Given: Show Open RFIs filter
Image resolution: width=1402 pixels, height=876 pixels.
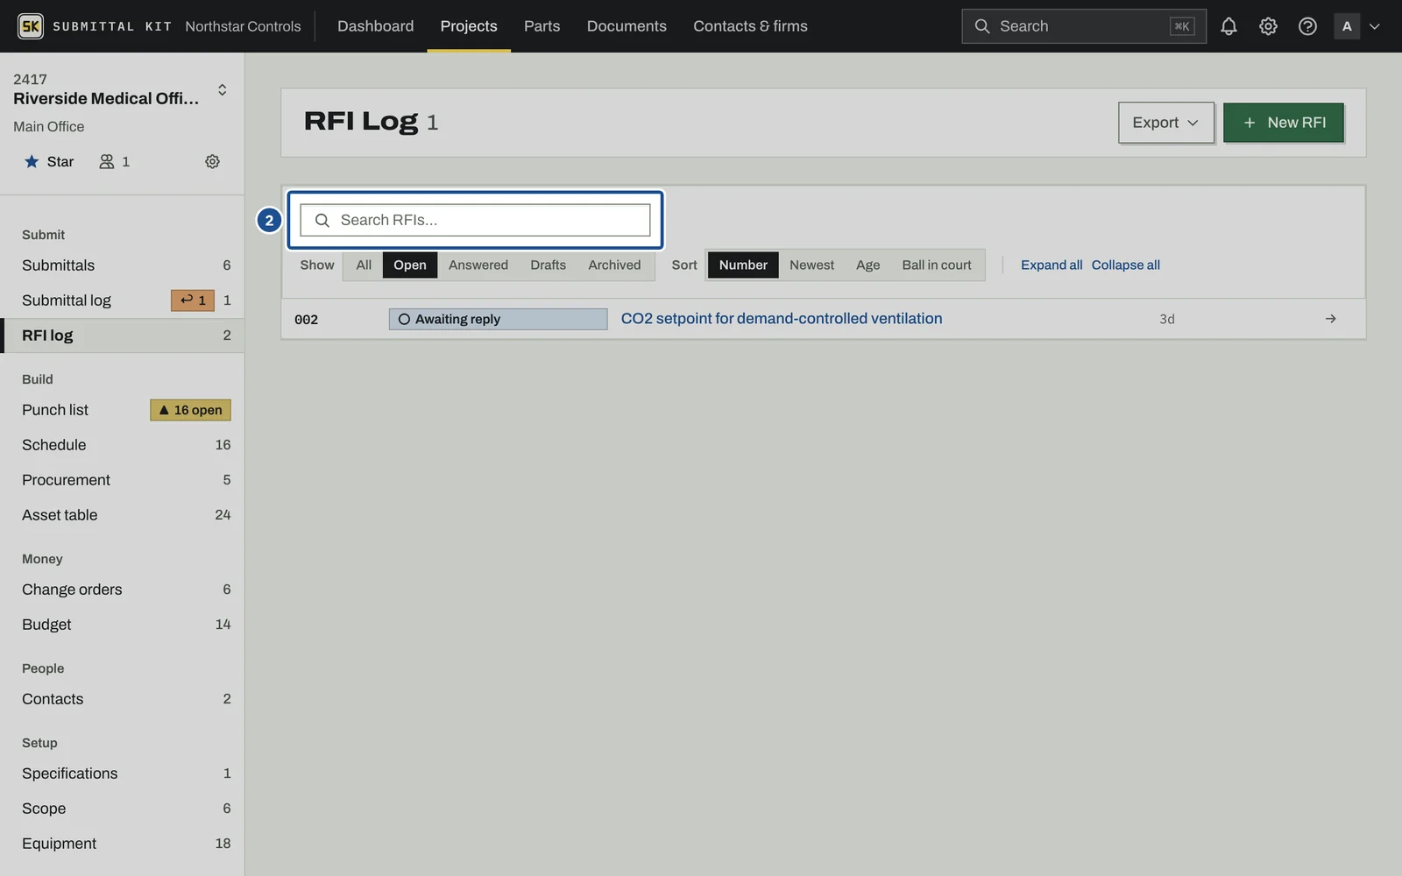Looking at the screenshot, I should 410,265.
